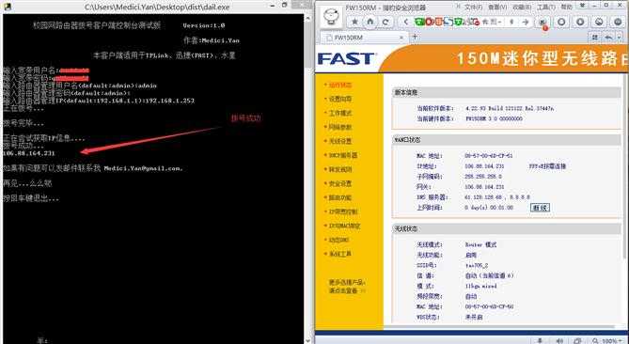Open 工作模式 in the router sidebar
The image size is (629, 344).
340,113
